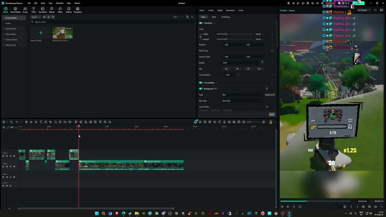Disable the Background switch

(201, 89)
